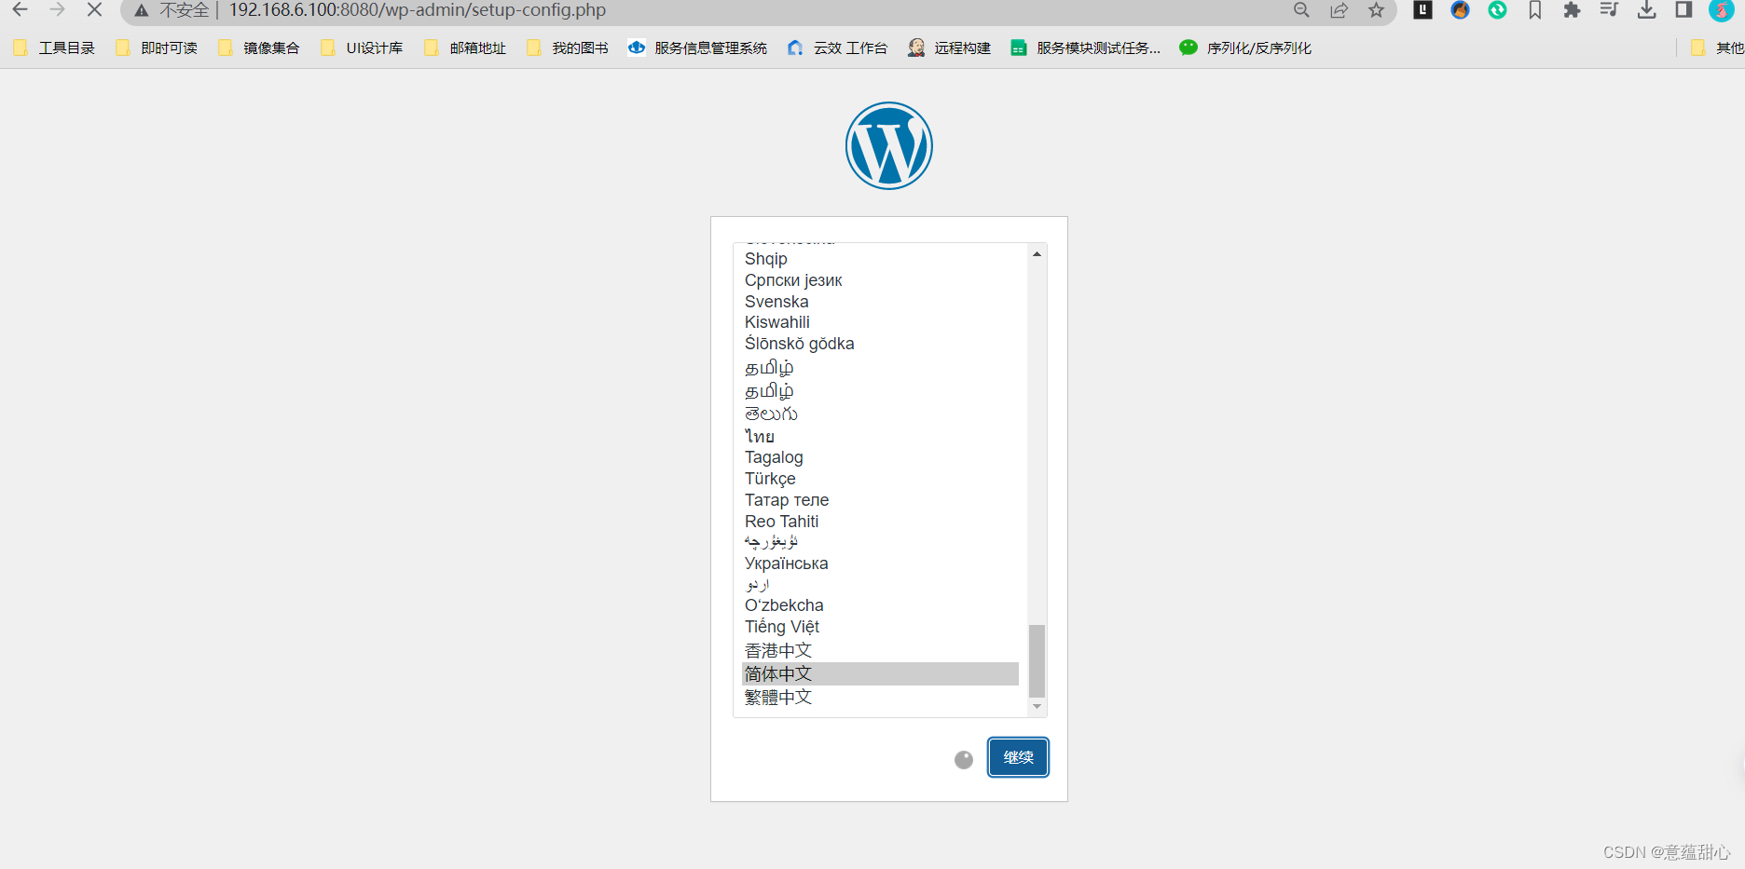Bookmark this page with the star icon
Screen dimensions: 1745x869
pos(1376,10)
